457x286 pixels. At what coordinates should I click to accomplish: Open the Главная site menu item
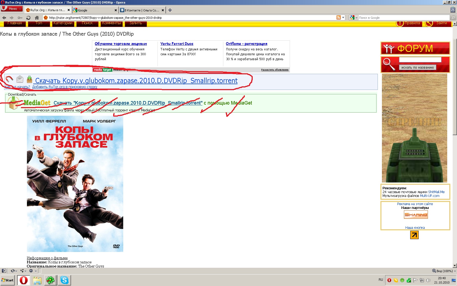point(15,23)
